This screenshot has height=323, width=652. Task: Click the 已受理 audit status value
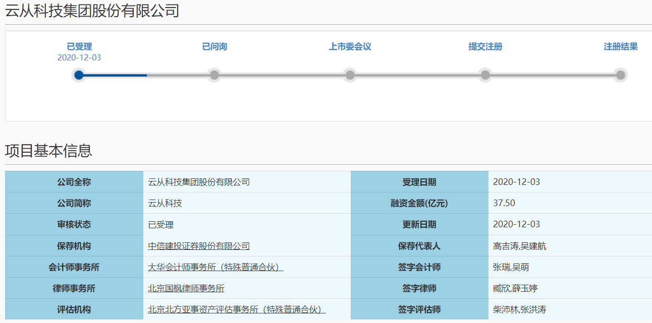[x=161, y=225]
